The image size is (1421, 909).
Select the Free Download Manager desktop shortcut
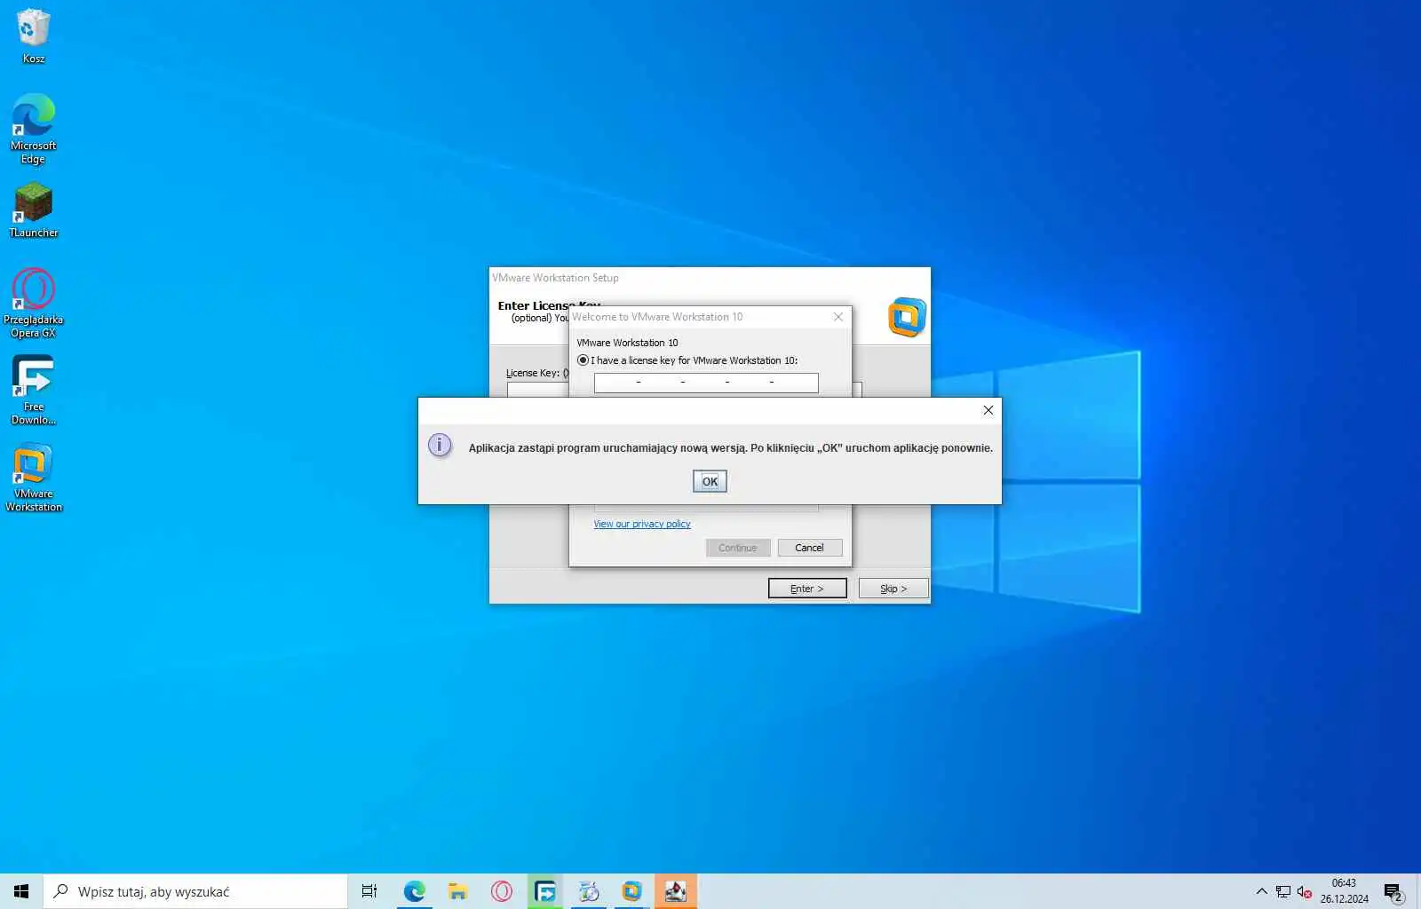pyautogui.click(x=34, y=390)
